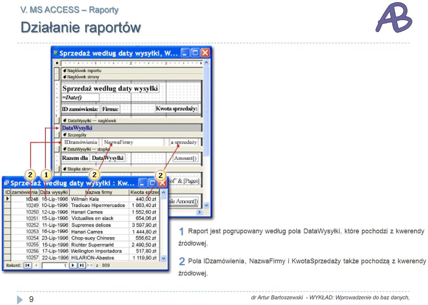
Task: Select the 'Firma:' label control
Action: click(x=110, y=109)
